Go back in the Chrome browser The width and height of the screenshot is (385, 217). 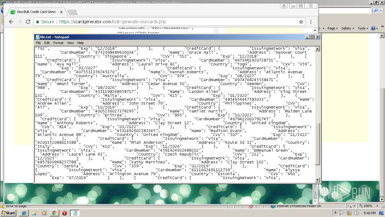click(11, 22)
